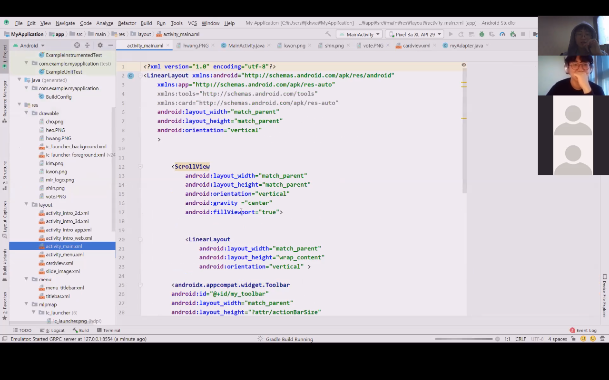Open the Resource Manager sidebar tab
The image size is (609, 380).
coord(5,101)
